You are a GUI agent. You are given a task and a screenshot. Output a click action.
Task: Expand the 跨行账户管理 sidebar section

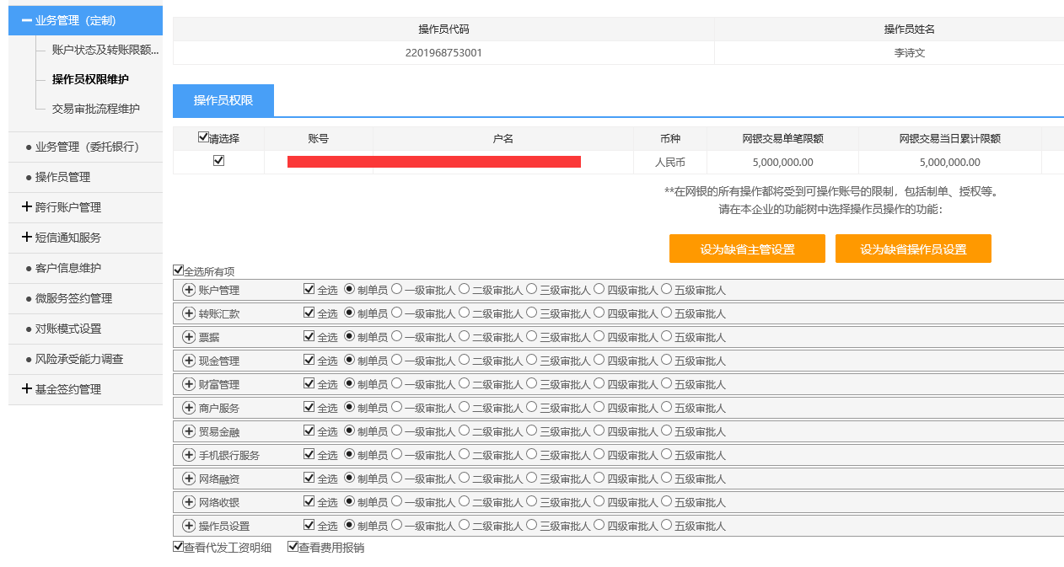click(x=27, y=207)
